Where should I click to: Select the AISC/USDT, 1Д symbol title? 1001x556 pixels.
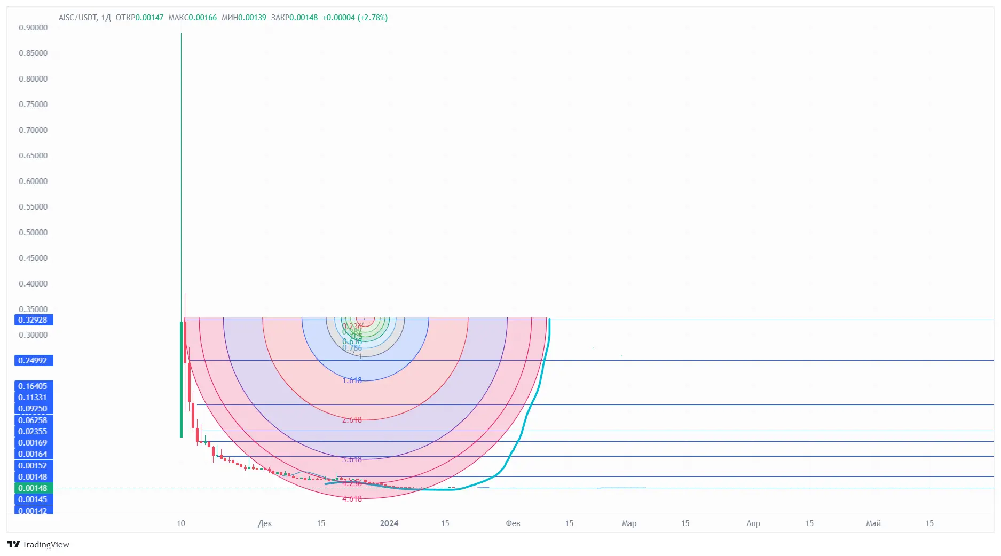point(85,18)
